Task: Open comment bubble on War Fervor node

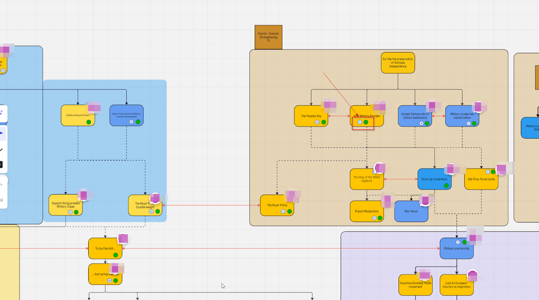Action: [426, 200]
